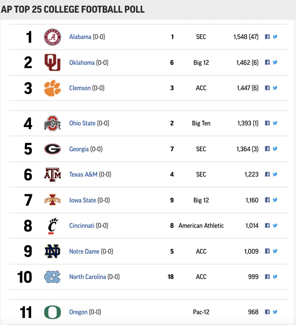296x325 pixels.
Task: Open the Oregon team link
Action: [78, 312]
